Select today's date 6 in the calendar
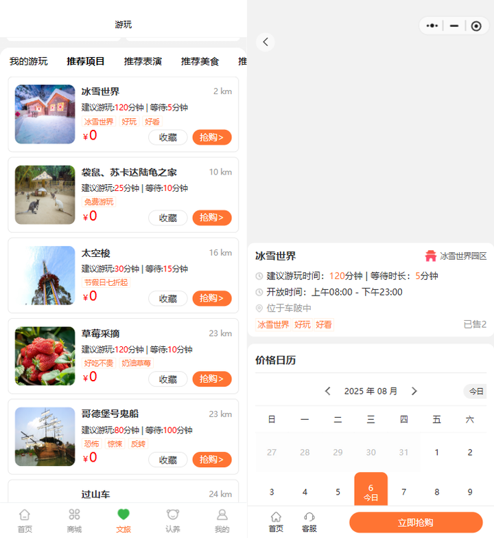This screenshot has width=494, height=538. (x=370, y=489)
